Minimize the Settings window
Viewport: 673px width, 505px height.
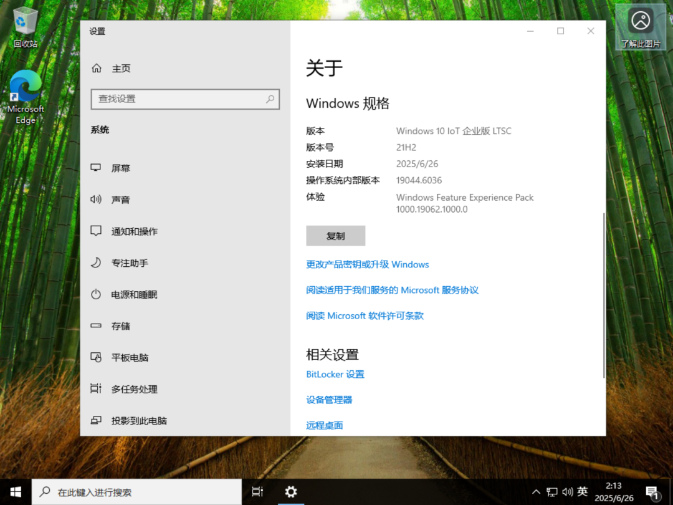[530, 31]
